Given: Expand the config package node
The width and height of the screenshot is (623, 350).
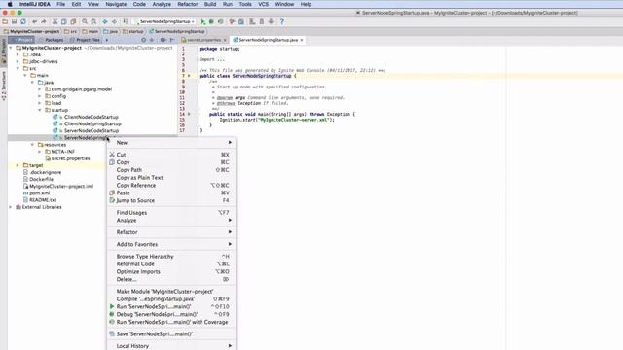Looking at the screenshot, I should coord(40,96).
